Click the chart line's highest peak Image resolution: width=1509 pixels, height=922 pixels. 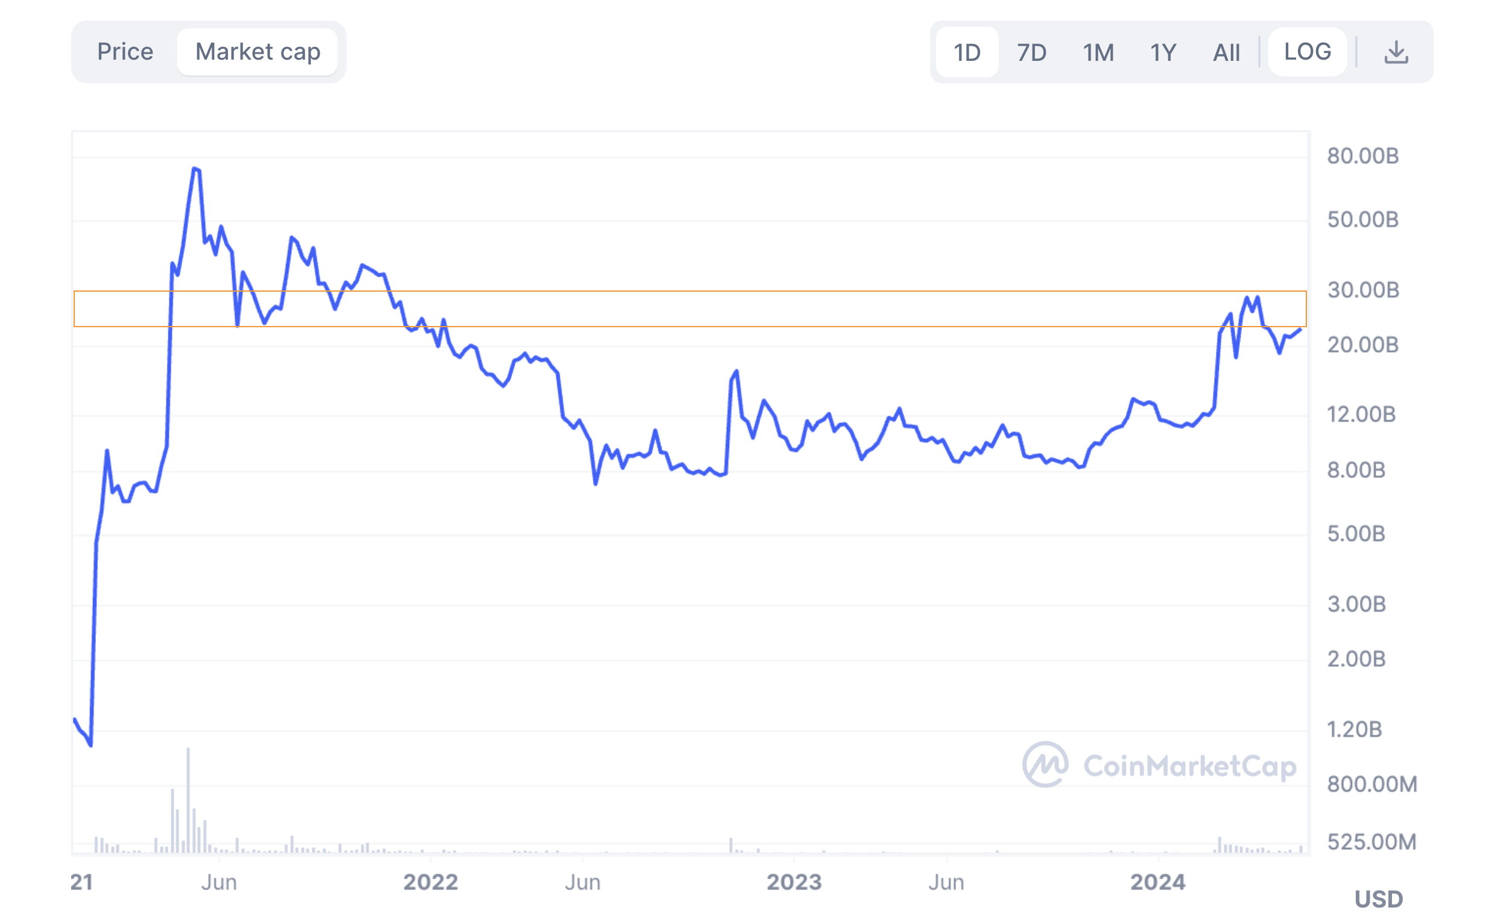[195, 168]
